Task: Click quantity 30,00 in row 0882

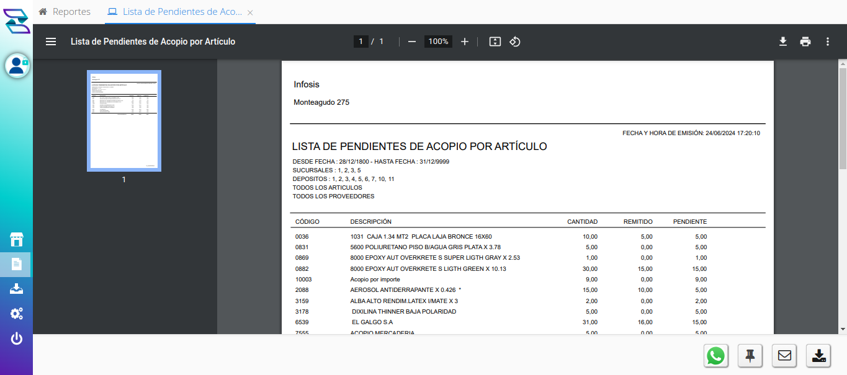Action: [x=590, y=269]
